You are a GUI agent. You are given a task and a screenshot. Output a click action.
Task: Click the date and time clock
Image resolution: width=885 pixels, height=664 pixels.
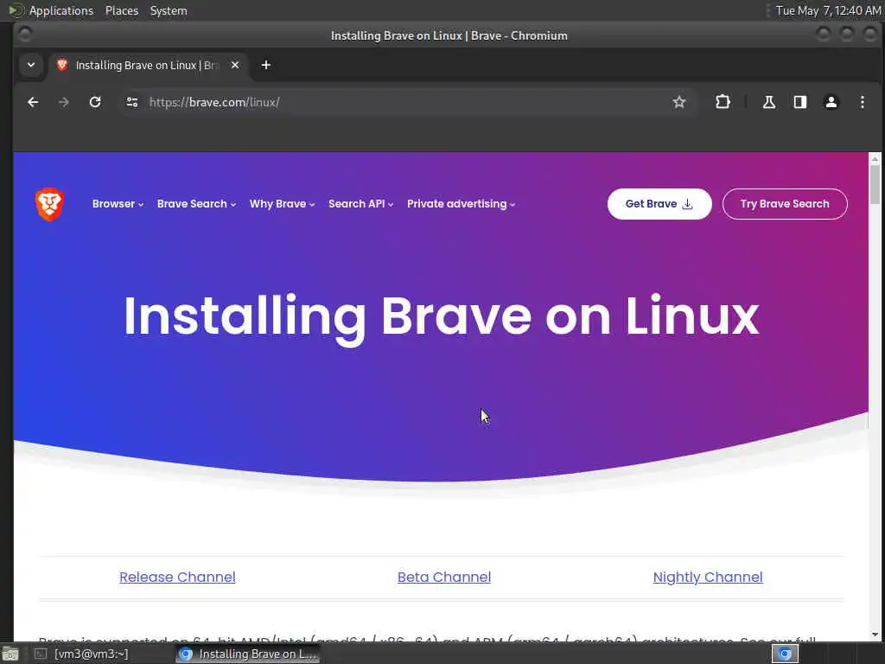point(827,10)
